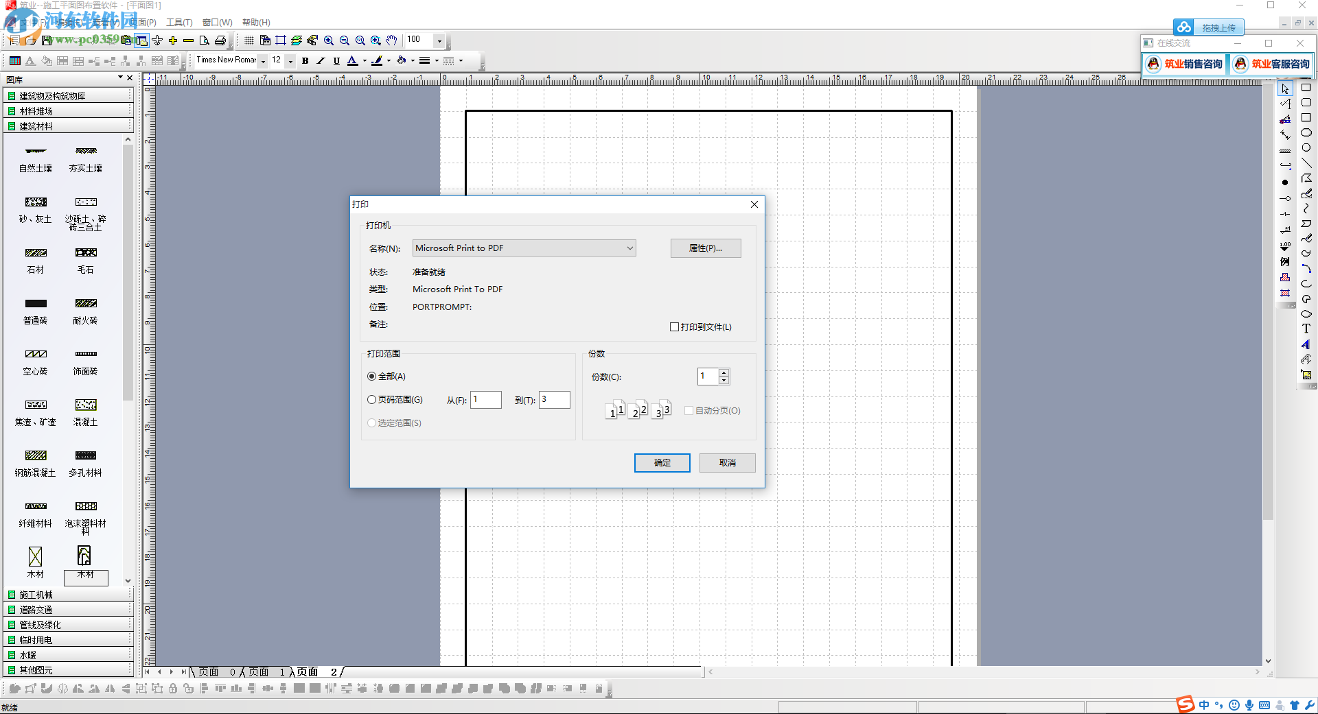Expand the 施工机械 library category
Viewport: 1318px width, 714px height.
coord(68,595)
